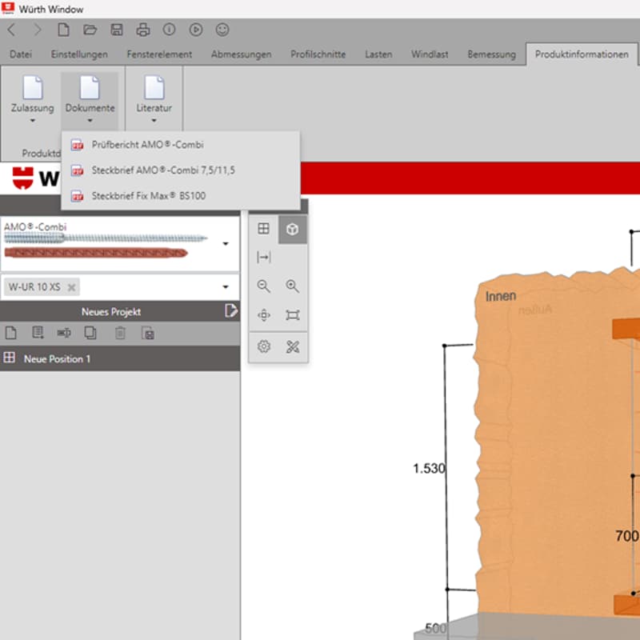Click the print icon in top toolbar
The image size is (640, 640).
[143, 30]
